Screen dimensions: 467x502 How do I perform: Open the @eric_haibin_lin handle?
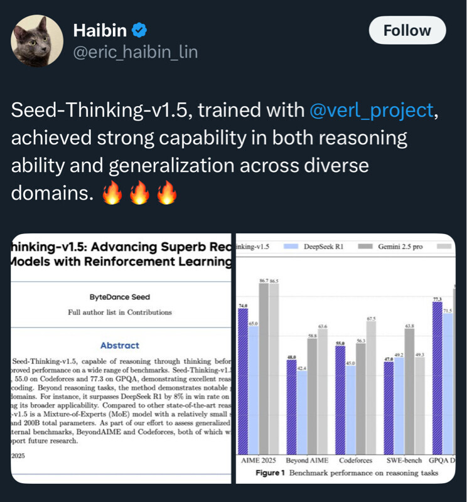136,52
